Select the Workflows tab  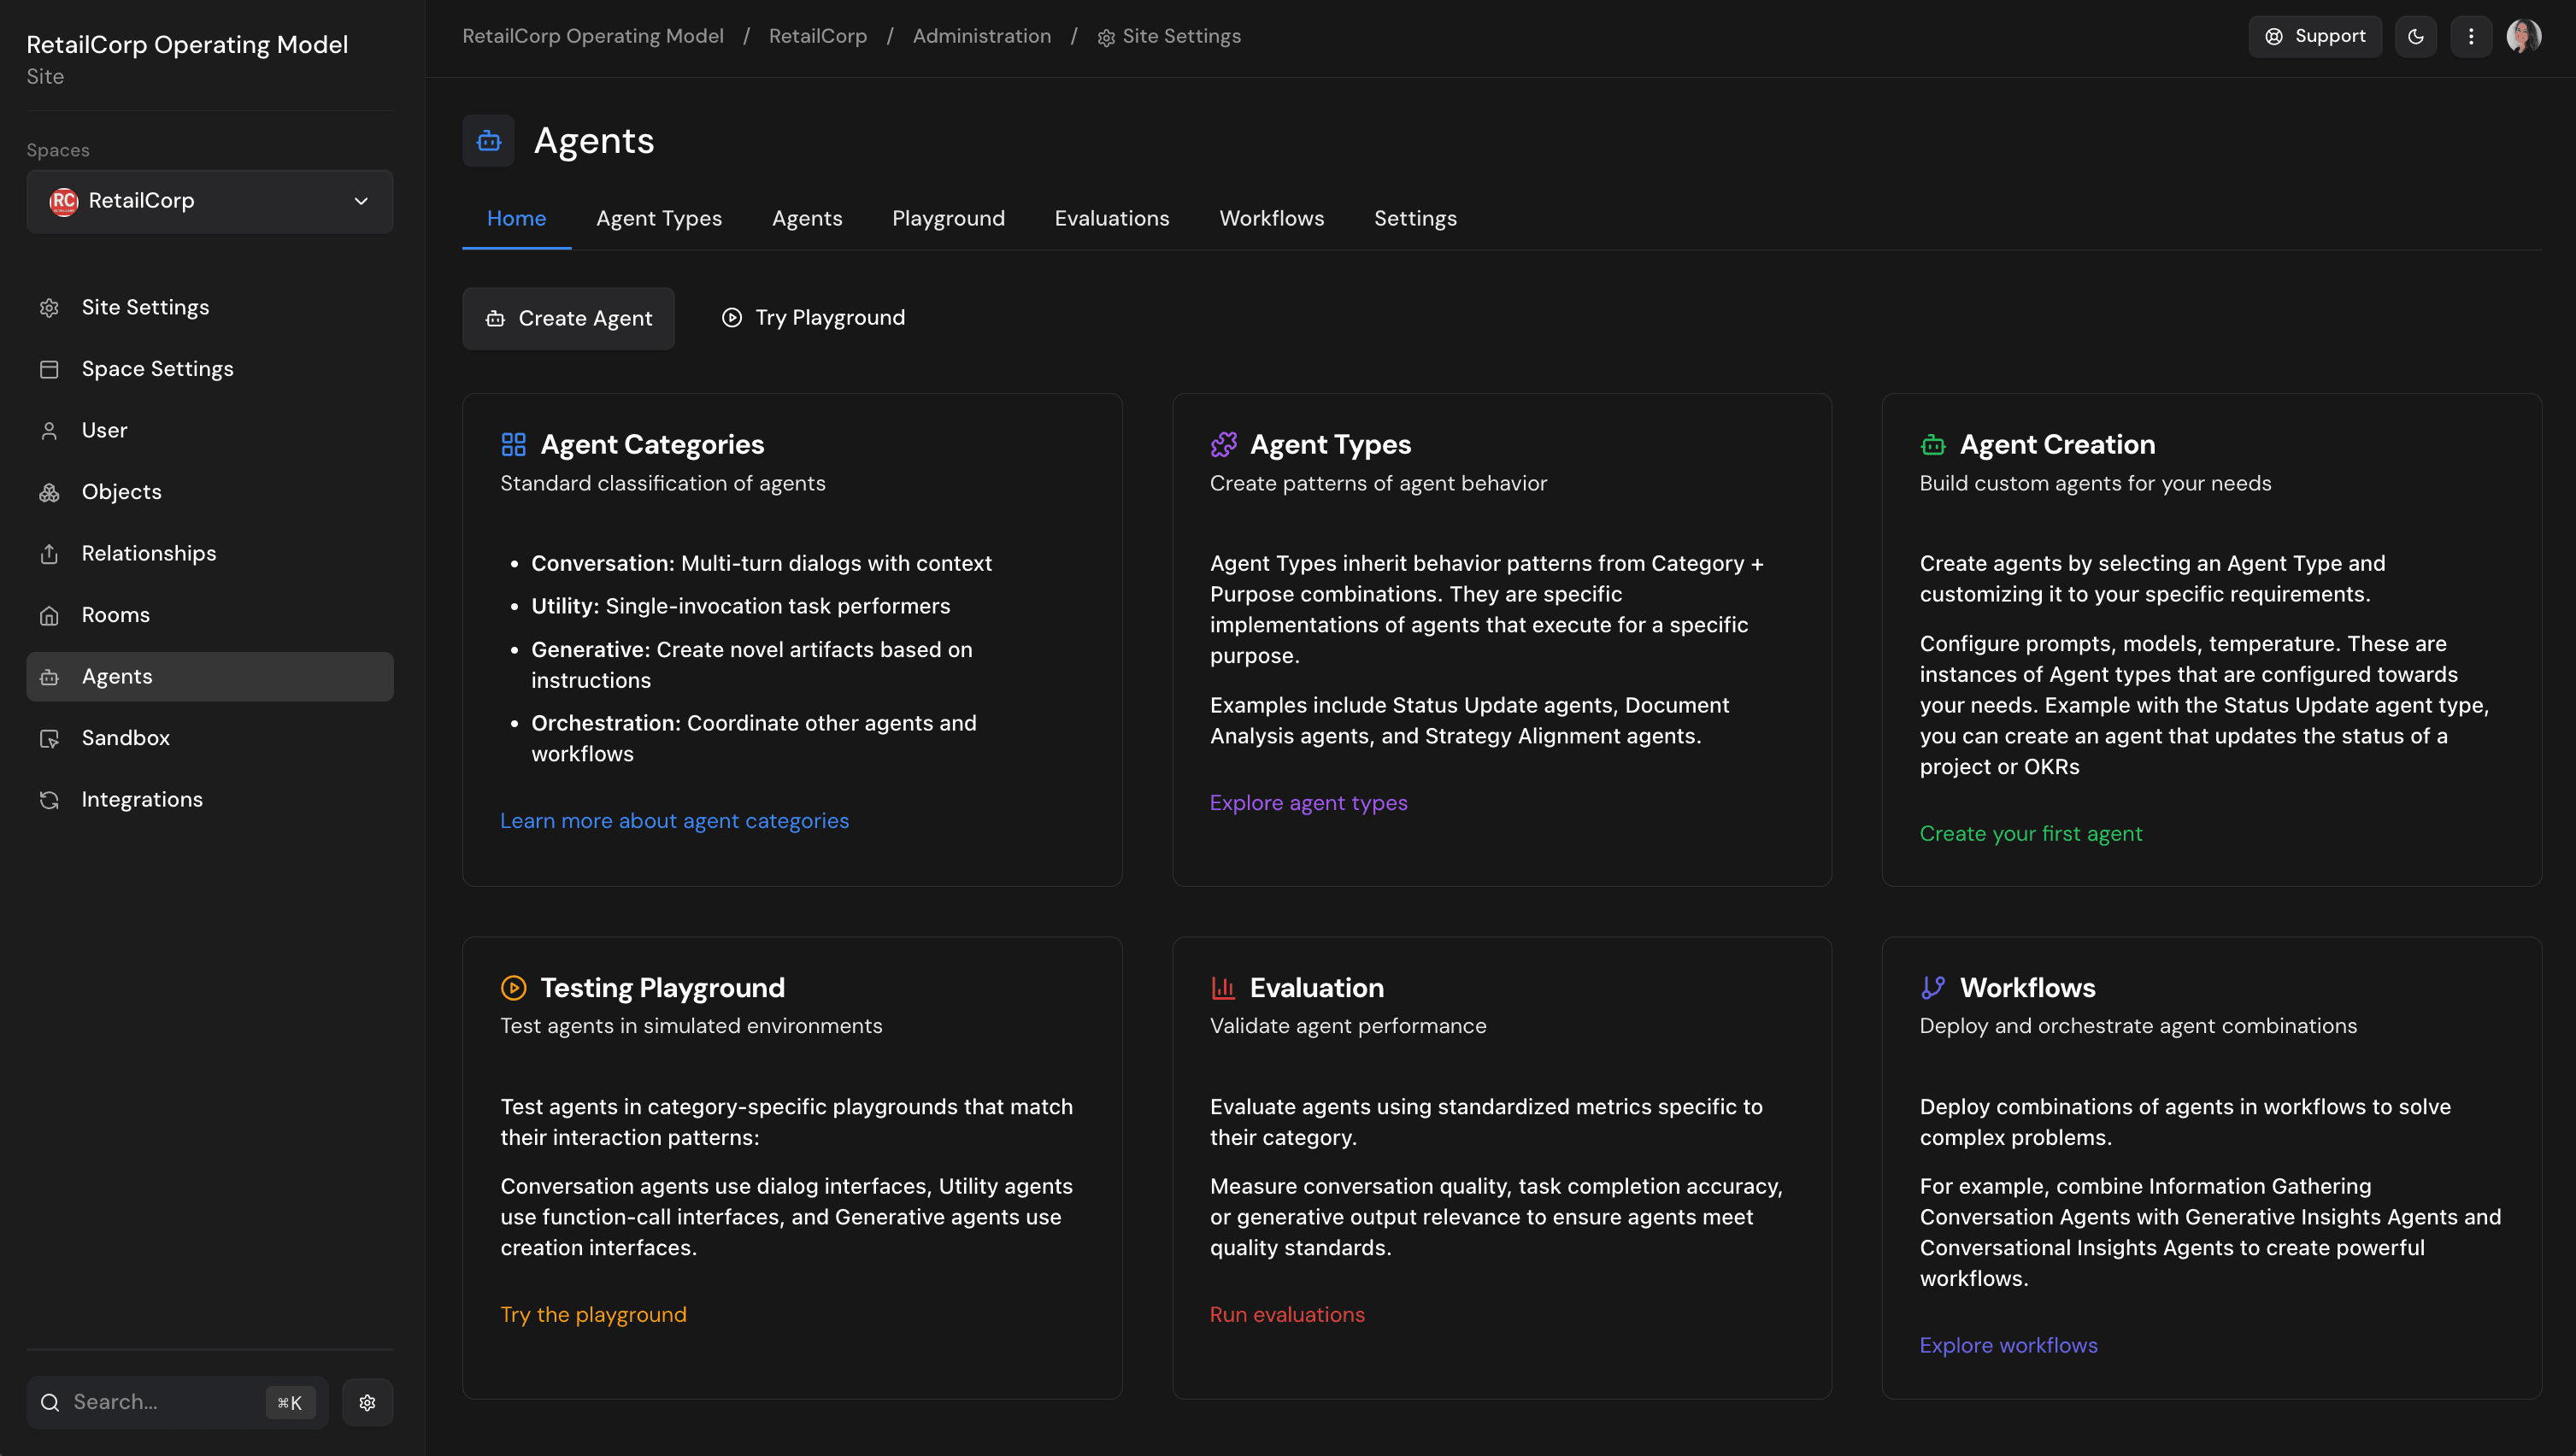pos(1271,218)
